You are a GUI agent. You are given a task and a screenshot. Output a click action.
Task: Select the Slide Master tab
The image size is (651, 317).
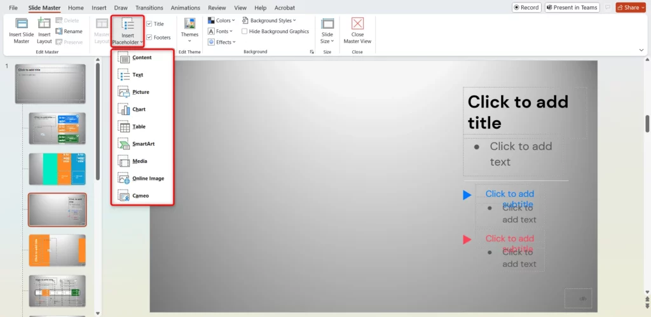pyautogui.click(x=45, y=8)
